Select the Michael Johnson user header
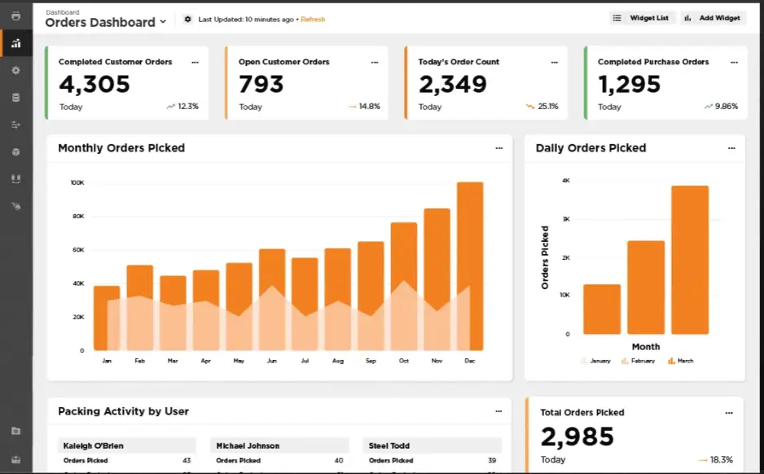Screen dimensions: 764x474 click(279, 445)
